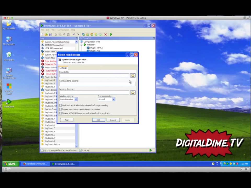
Task: Open My Documents desktop icon
Action: pyautogui.click(x=9, y=25)
